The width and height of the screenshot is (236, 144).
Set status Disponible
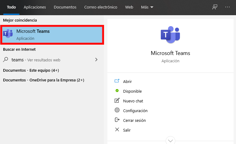pos(132,91)
